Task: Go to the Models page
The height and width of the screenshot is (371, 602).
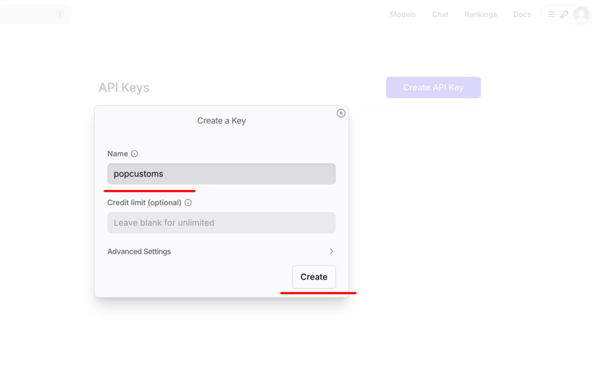Action: point(403,15)
